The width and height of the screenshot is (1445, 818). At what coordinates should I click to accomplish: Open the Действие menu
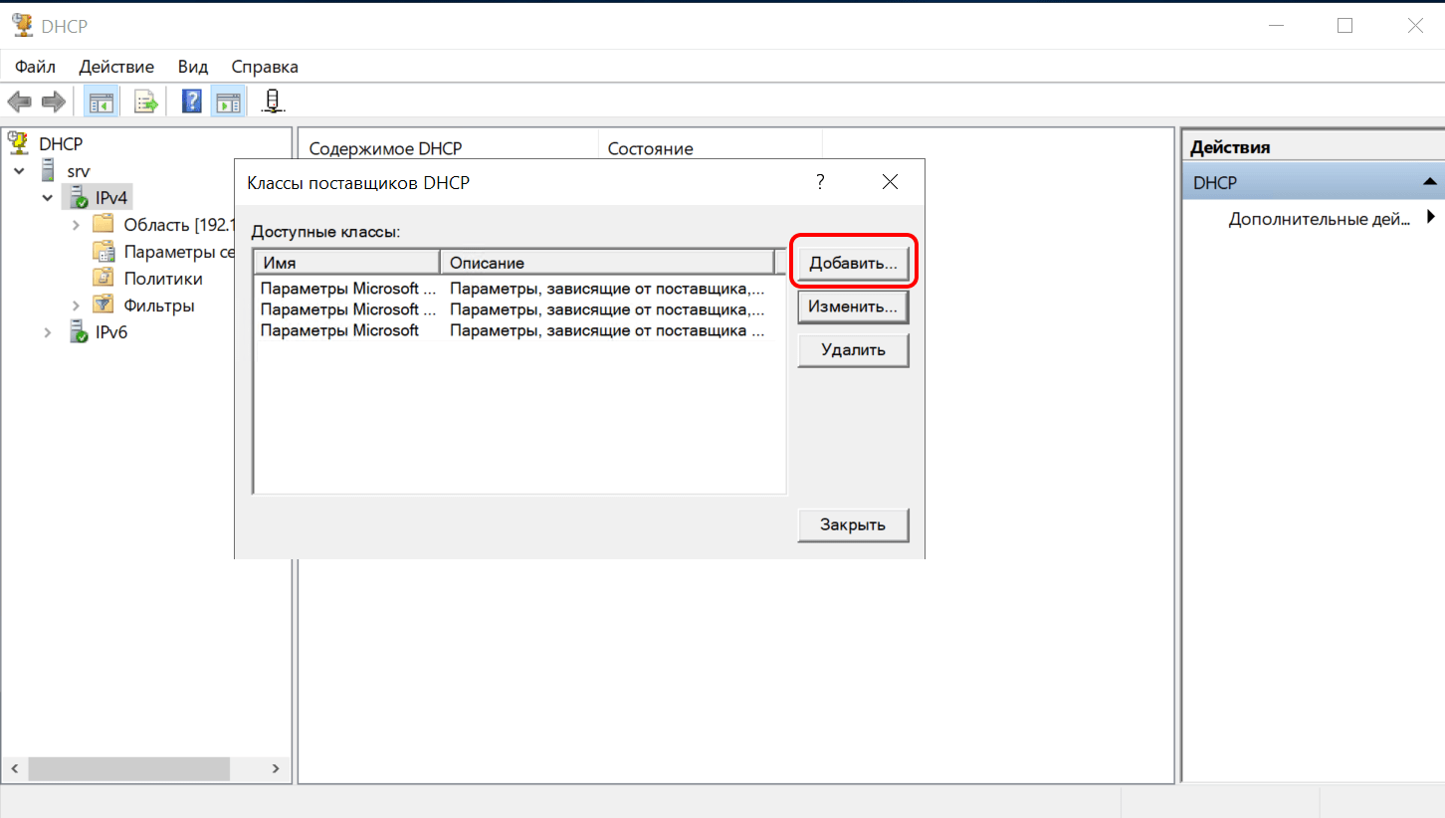tap(116, 67)
